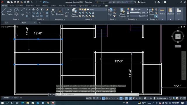The image size is (187, 105).
Task: Click the Scale tool icon
Action: click(x=37, y=16)
